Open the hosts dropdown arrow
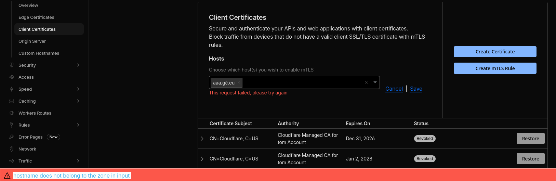The image size is (556, 181). tap(375, 82)
